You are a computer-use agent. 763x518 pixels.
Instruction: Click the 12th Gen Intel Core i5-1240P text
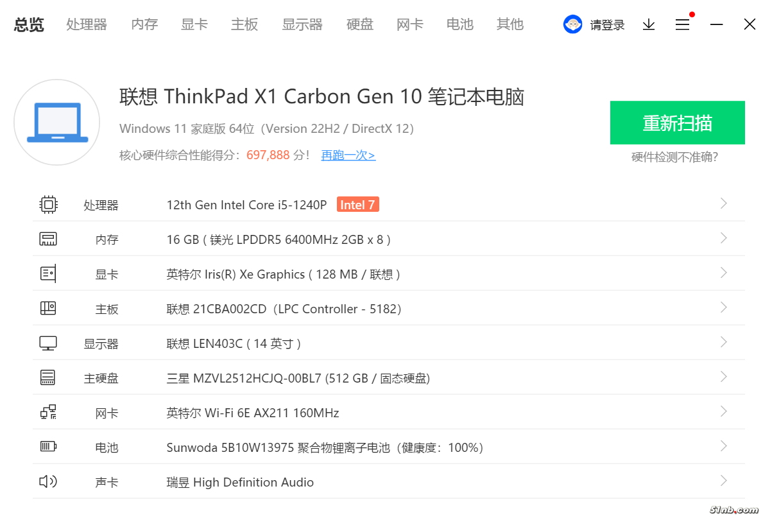click(246, 205)
